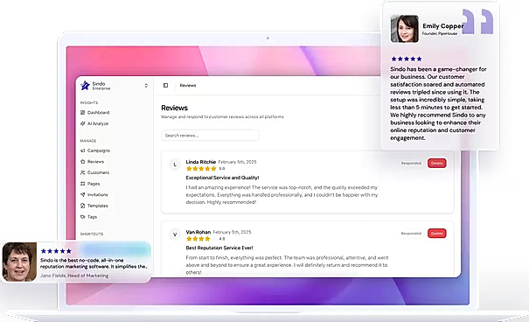Click the Reviews breadcrumb in header
The width and height of the screenshot is (529, 322).
point(188,86)
